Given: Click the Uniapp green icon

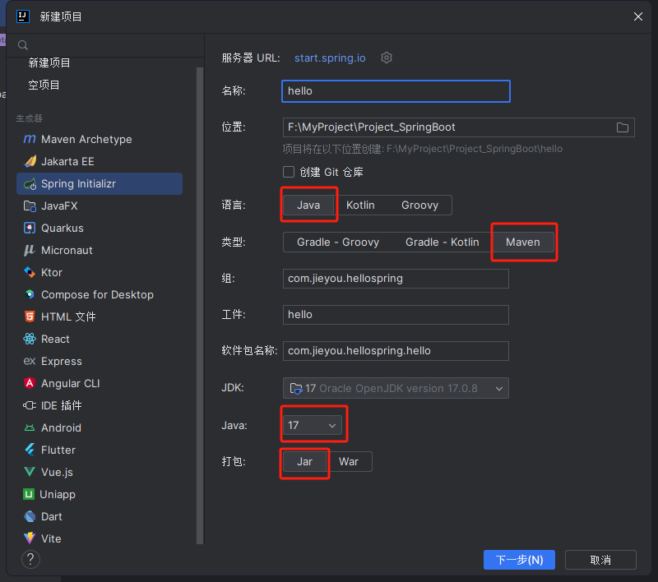Looking at the screenshot, I should coord(29,494).
